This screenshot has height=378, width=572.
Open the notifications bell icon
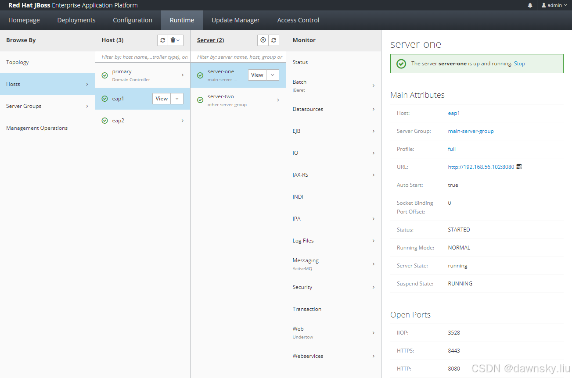click(530, 5)
